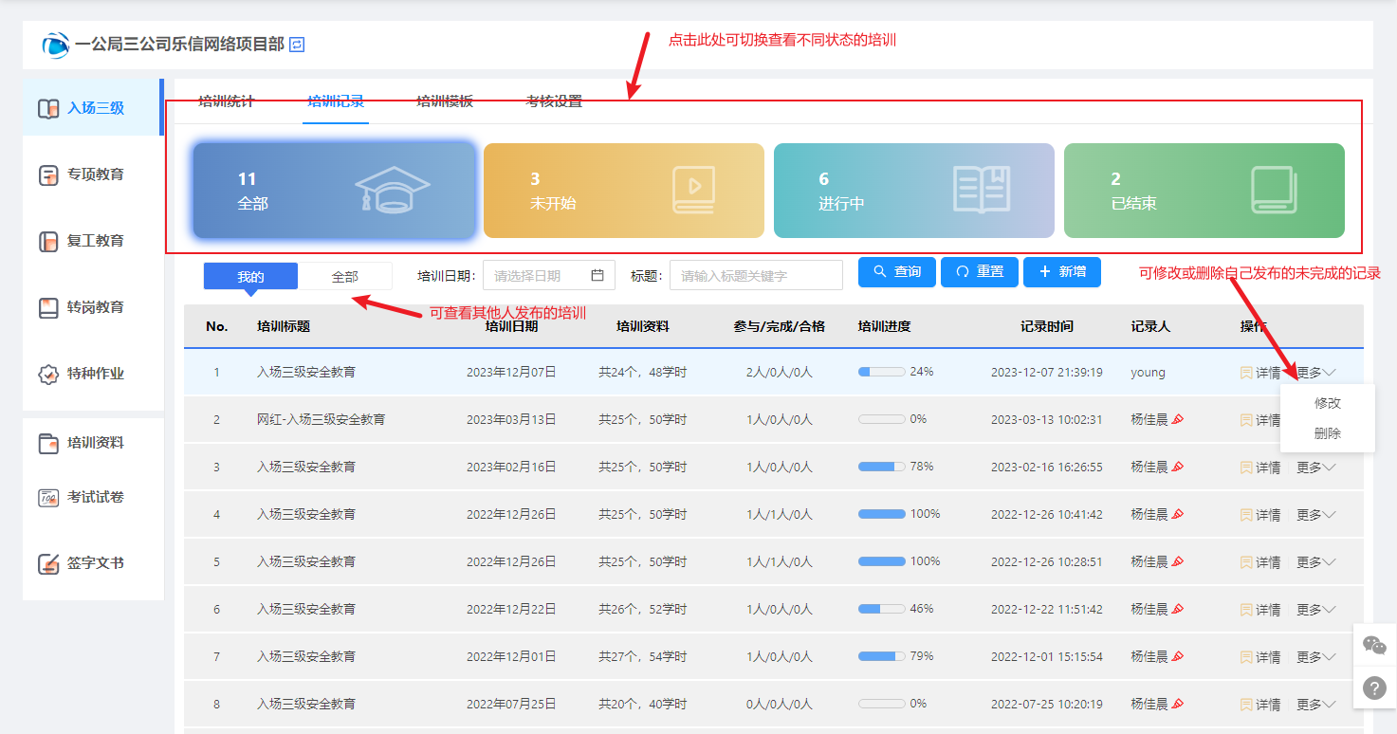
Task: Expand 更多 dropdown for row 8
Action: coord(1315,705)
